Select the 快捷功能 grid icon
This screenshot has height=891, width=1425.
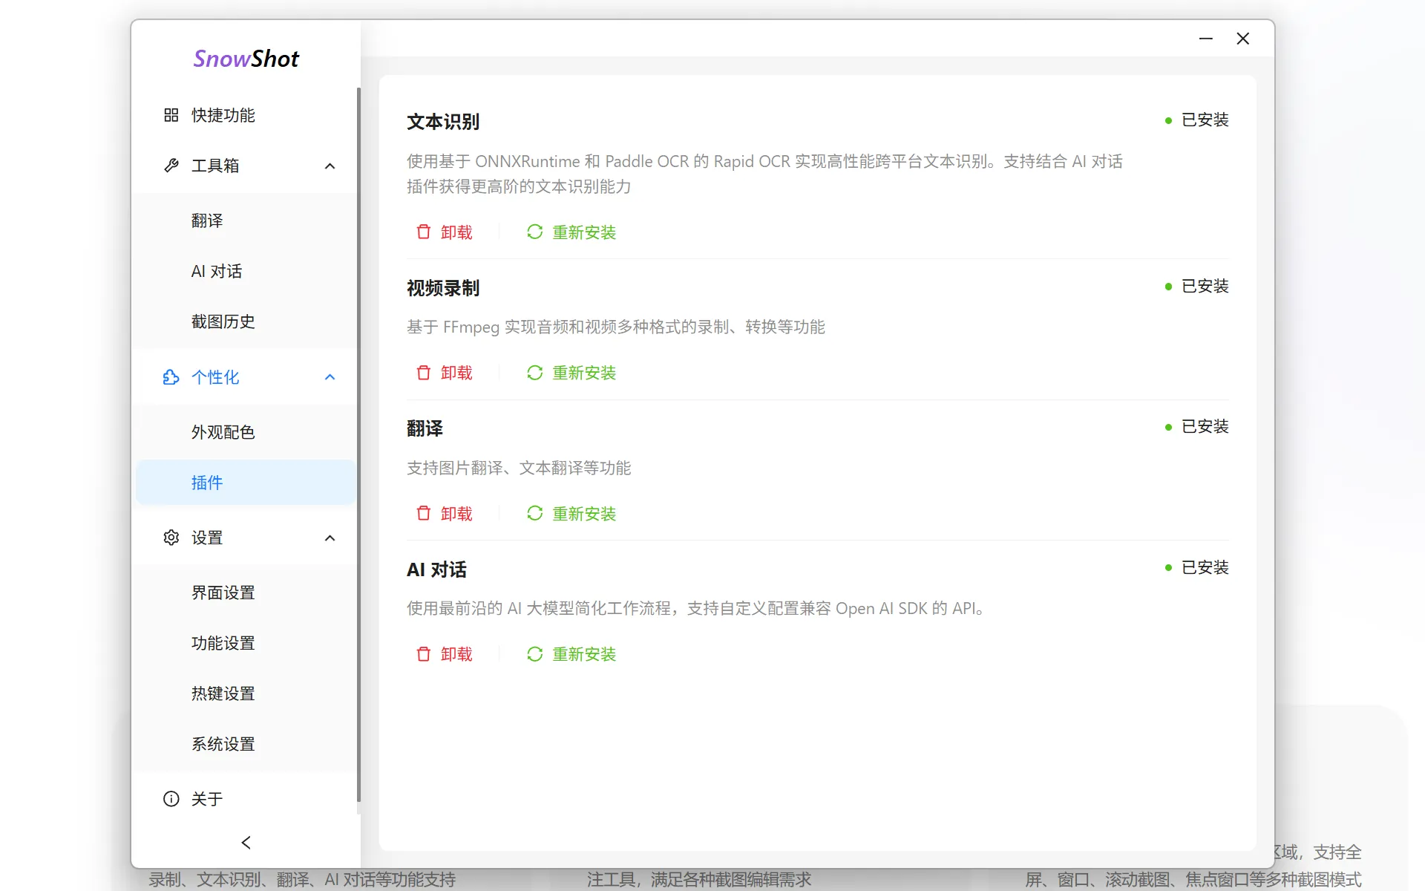tap(170, 115)
